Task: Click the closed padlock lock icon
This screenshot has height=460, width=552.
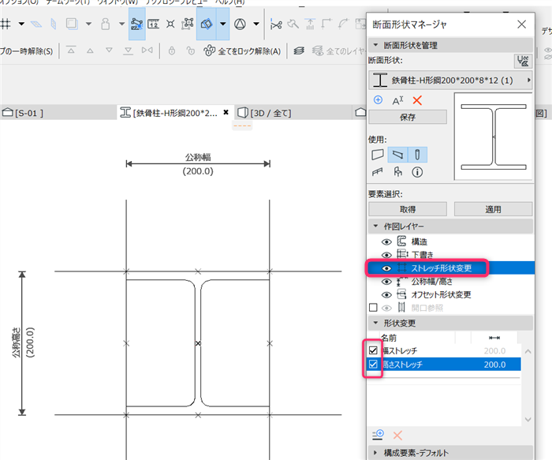Action: pos(171,50)
